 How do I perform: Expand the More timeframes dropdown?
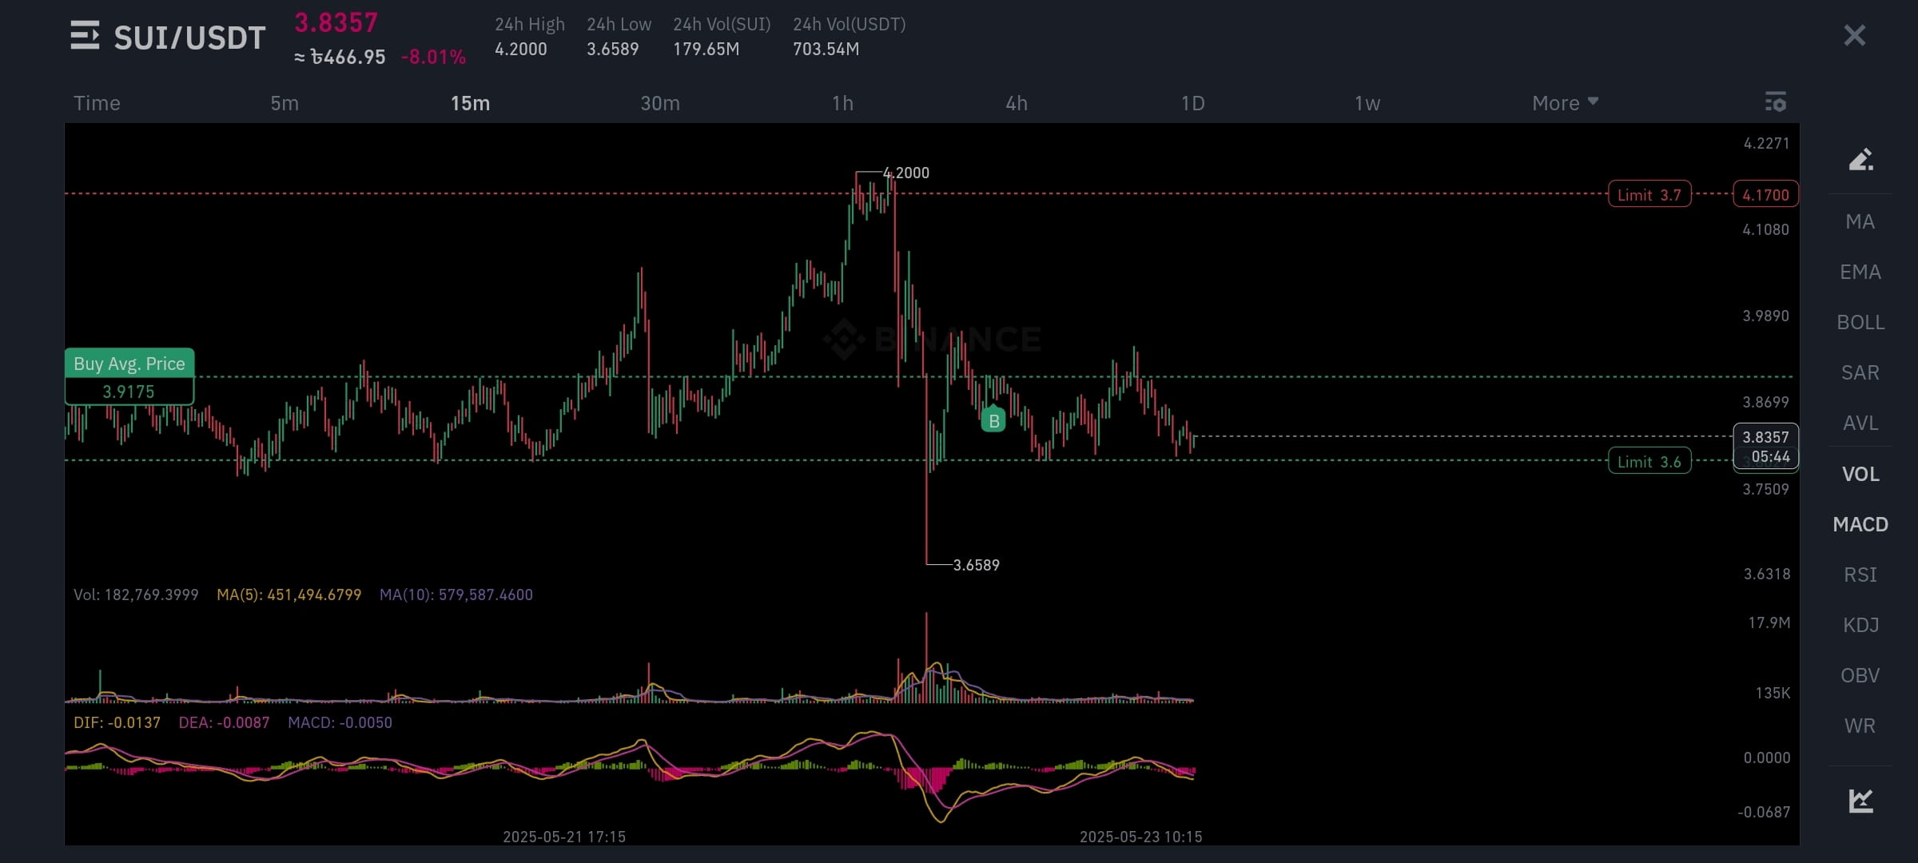(x=1565, y=103)
